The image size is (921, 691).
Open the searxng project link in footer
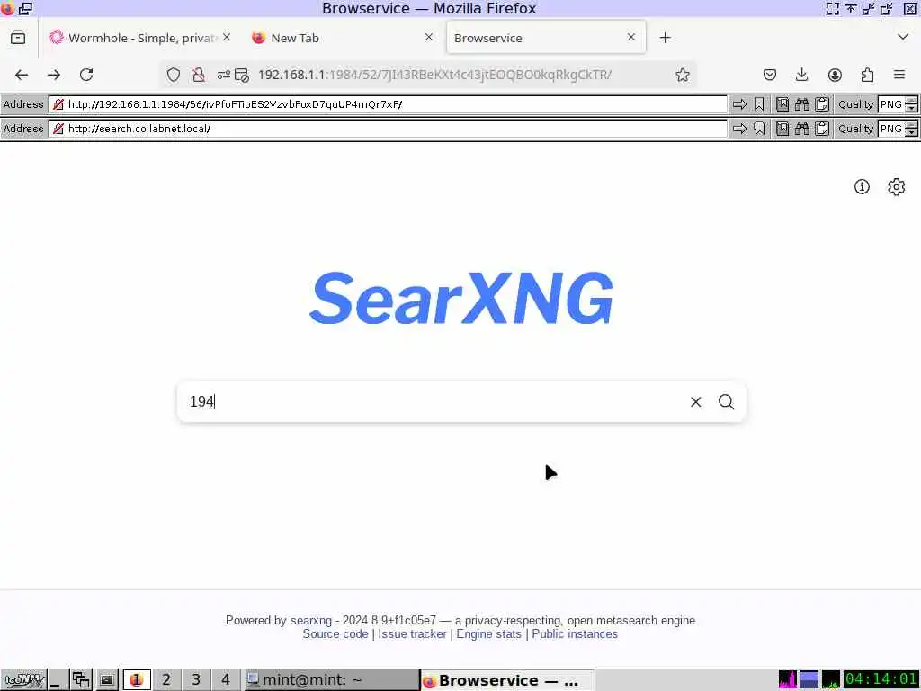pyautogui.click(x=310, y=621)
